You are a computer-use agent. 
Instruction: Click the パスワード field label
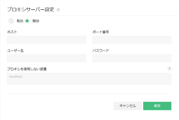point(101,51)
